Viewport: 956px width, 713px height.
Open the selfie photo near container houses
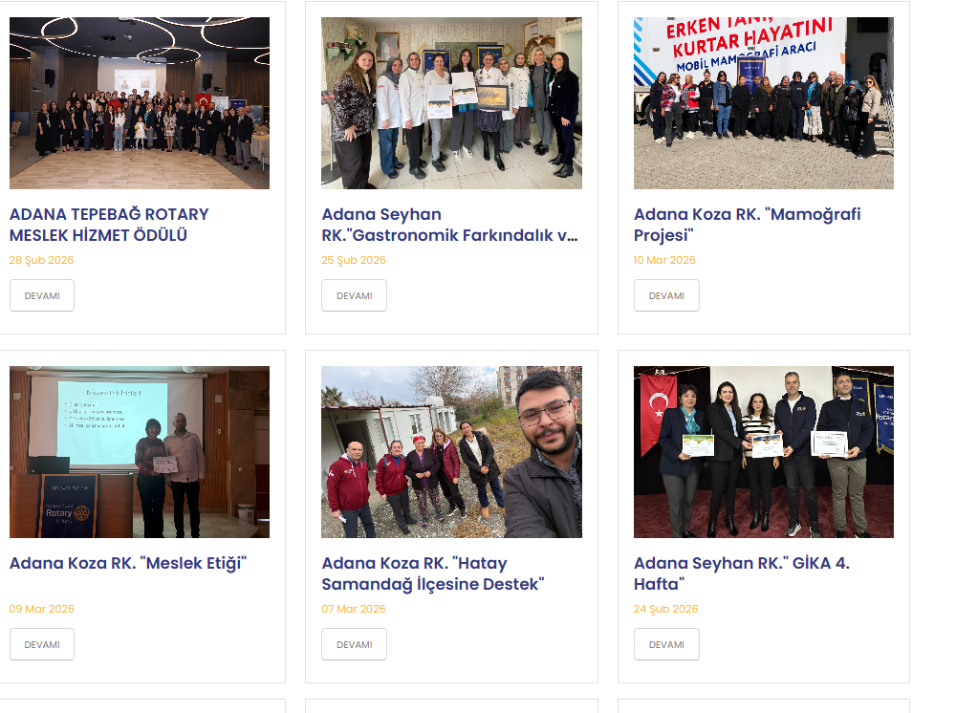[x=452, y=451]
